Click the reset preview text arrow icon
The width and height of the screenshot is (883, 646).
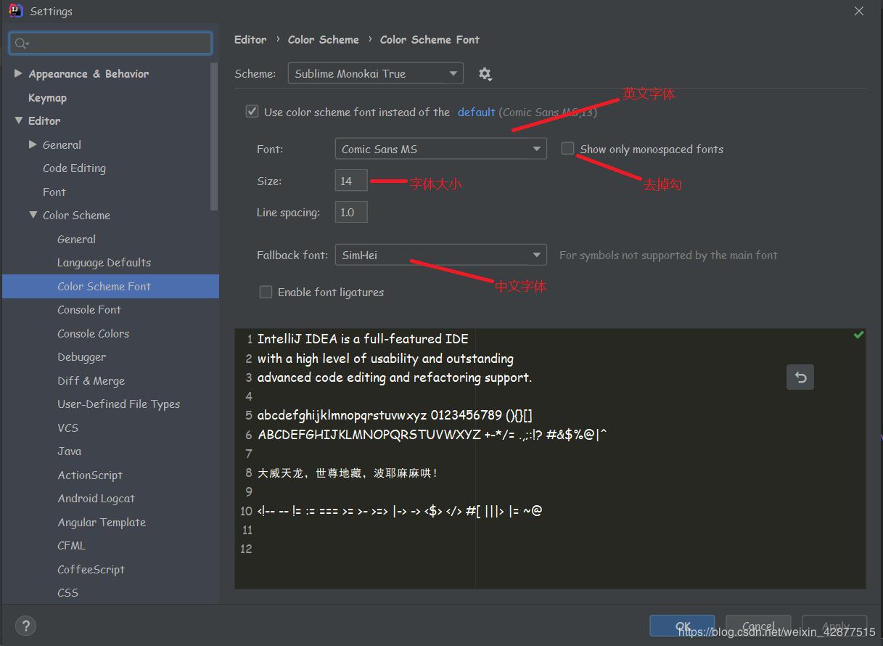coord(800,377)
